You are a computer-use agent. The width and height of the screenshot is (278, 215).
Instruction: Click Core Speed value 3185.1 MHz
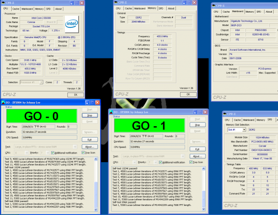click(x=30, y=60)
